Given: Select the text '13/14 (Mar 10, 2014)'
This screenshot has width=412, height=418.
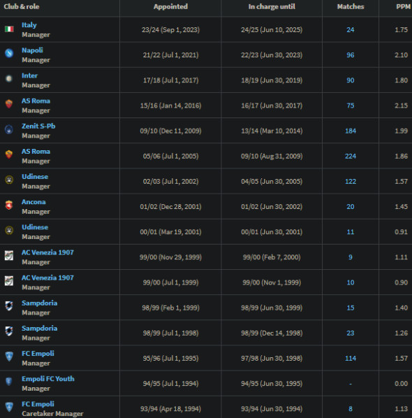Looking at the screenshot, I should click(x=272, y=131).
